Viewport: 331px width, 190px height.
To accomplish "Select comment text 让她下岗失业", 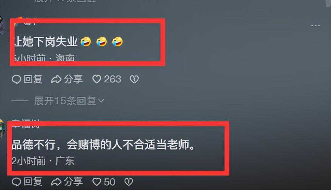I will [46, 42].
